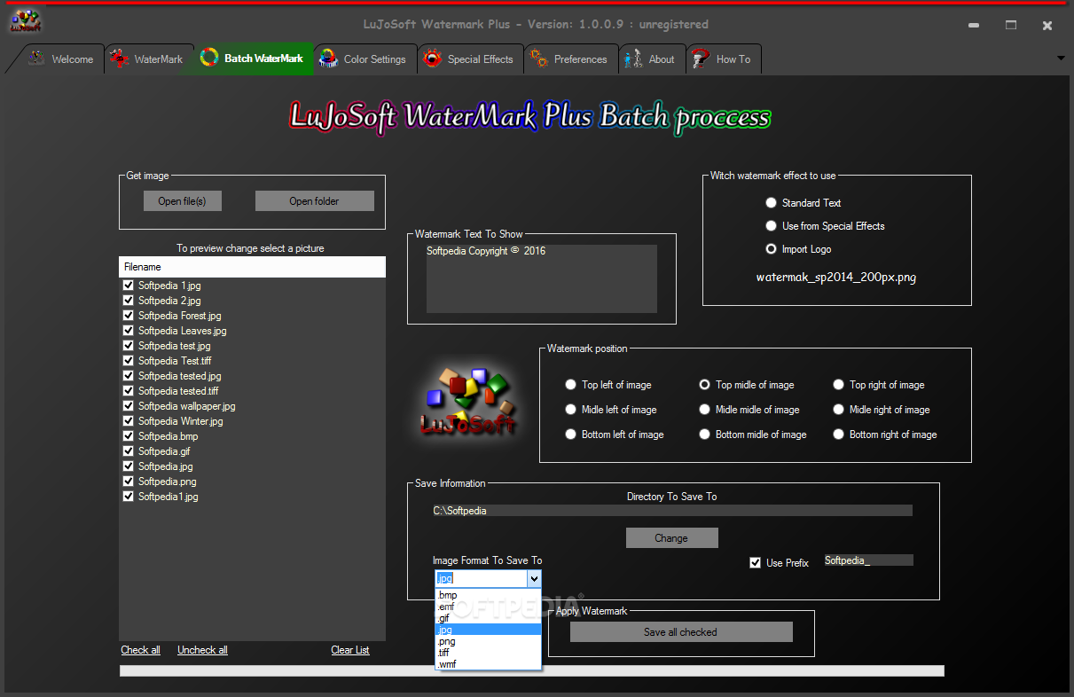The image size is (1074, 697).
Task: Select Softpedia Winter.jpg file name
Action: tap(181, 421)
